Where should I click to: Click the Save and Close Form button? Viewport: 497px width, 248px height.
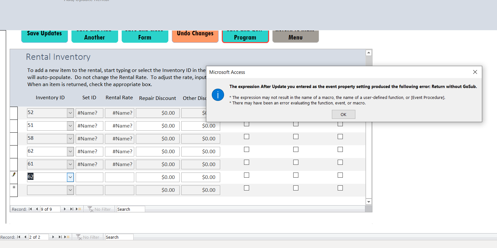(145, 36)
